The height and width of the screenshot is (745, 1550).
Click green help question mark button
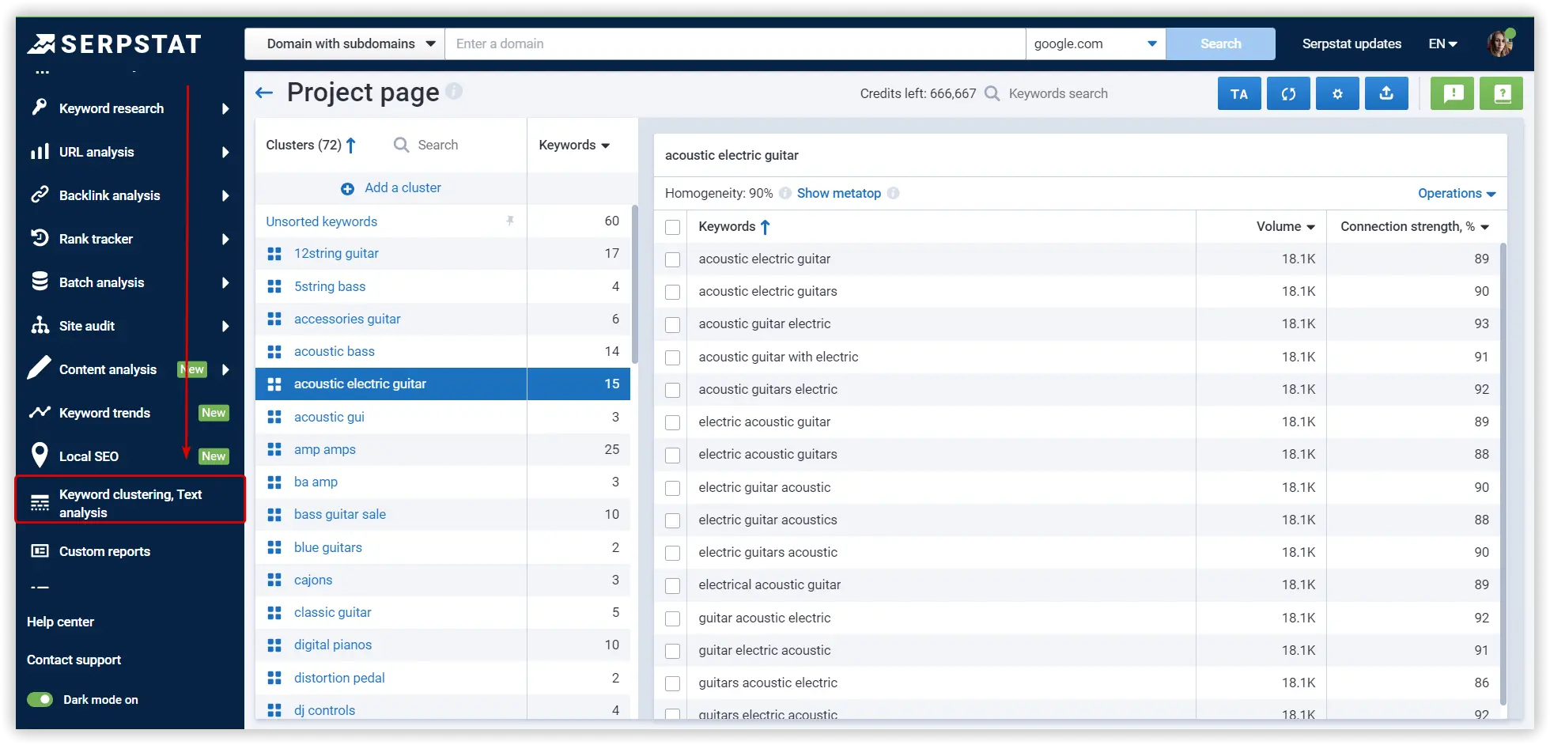tap(1501, 93)
